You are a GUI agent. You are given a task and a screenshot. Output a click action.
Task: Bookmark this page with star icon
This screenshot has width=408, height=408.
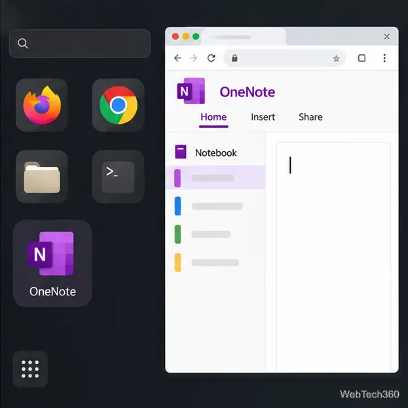[x=336, y=58]
